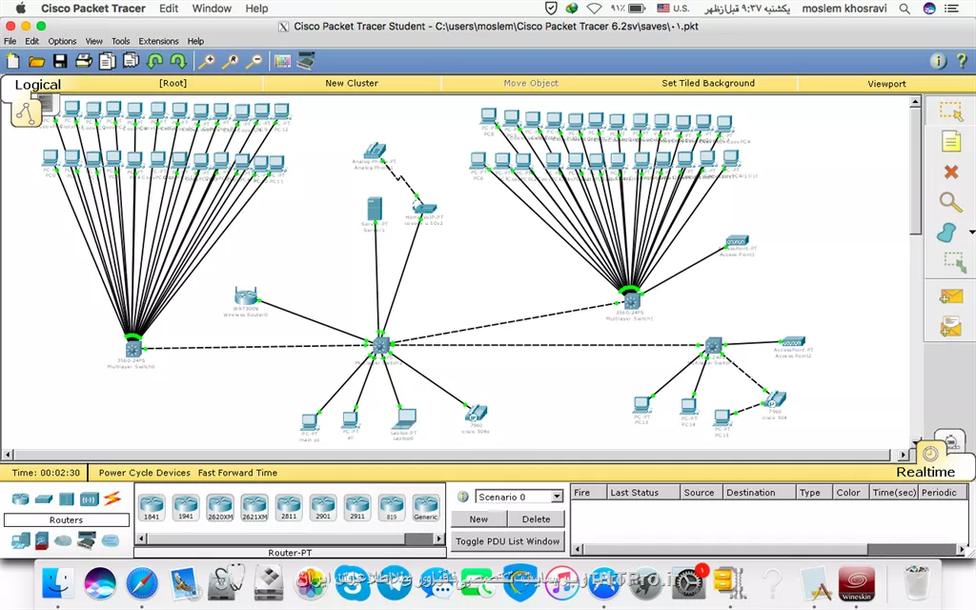Image resolution: width=976 pixels, height=610 pixels.
Task: Reset zoom with the R magnifier icon
Action: pyautogui.click(x=231, y=61)
